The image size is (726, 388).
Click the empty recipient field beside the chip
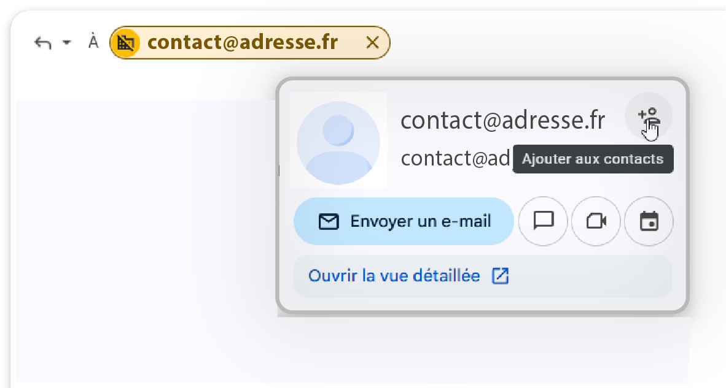[x=522, y=43]
